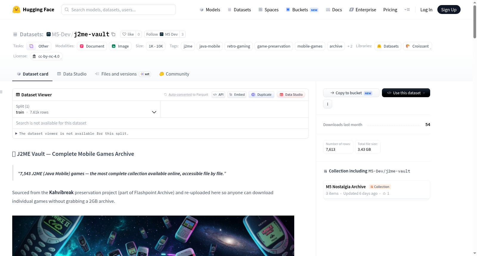
Task: Select the Other task tag
Action: [x=39, y=46]
